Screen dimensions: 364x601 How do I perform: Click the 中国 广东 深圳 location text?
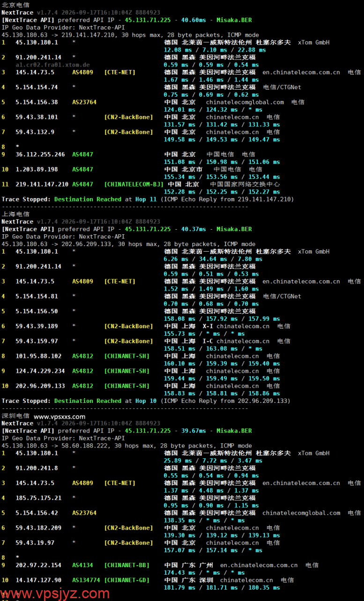point(189,580)
